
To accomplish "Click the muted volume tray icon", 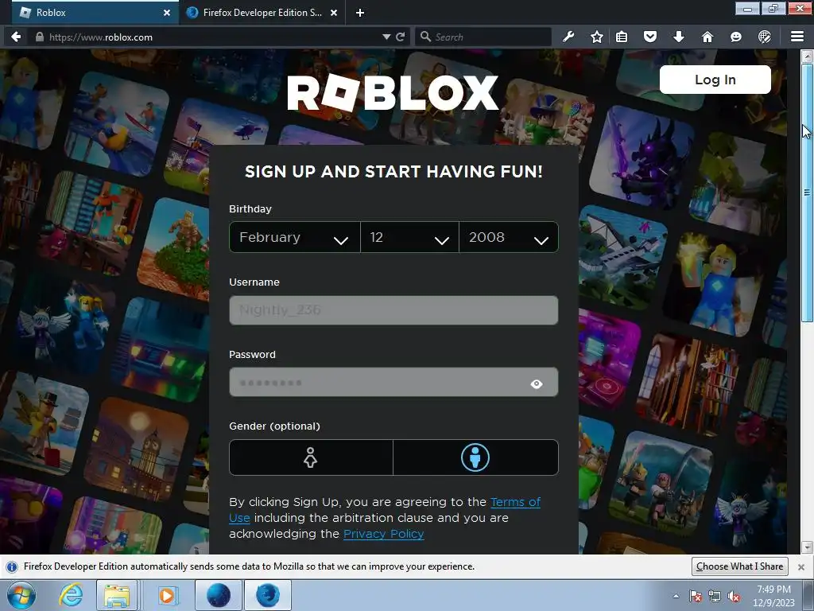I will [x=734, y=596].
